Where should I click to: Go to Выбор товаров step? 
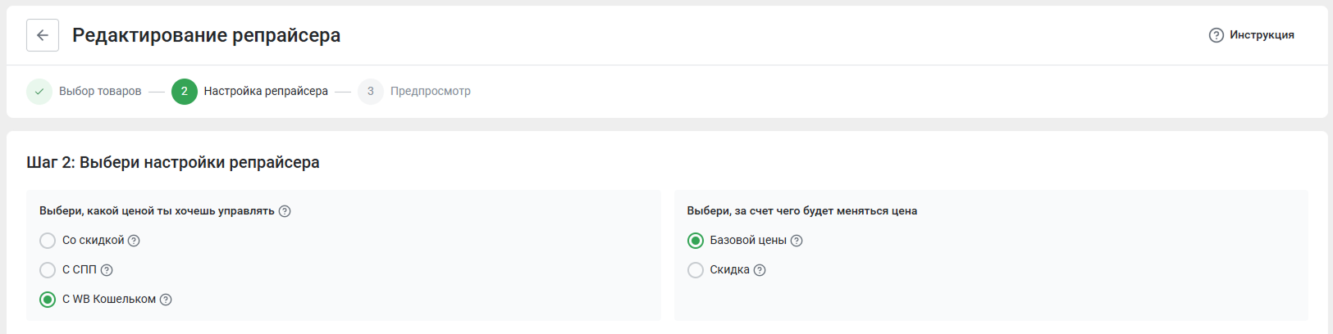[x=100, y=92]
